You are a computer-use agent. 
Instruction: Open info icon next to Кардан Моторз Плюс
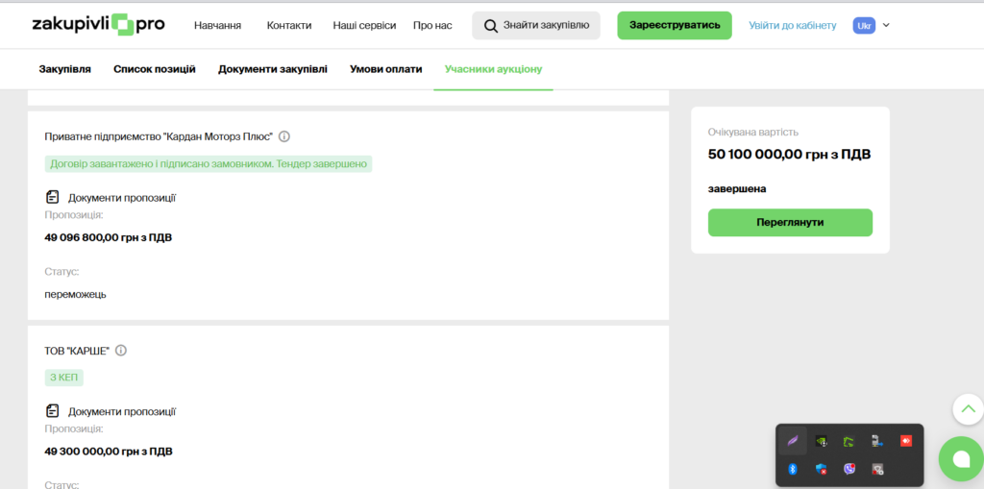pyautogui.click(x=284, y=136)
